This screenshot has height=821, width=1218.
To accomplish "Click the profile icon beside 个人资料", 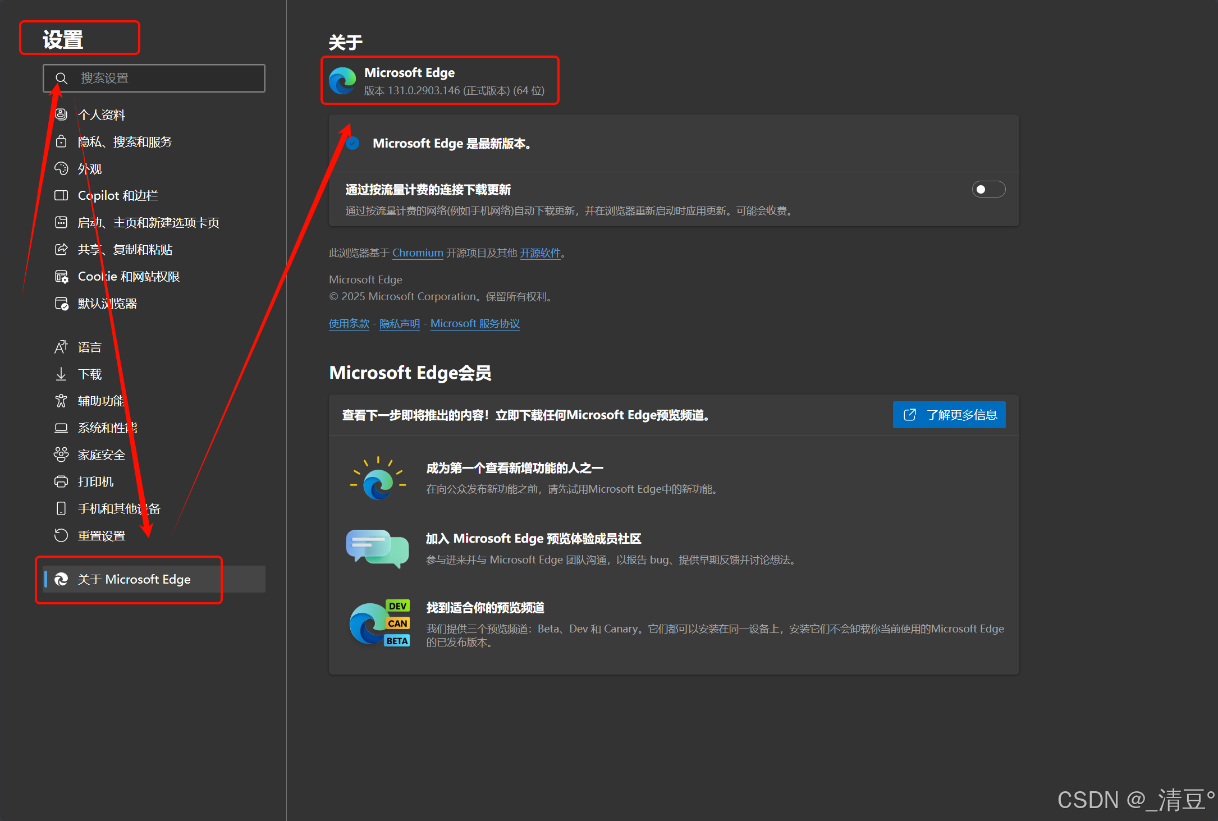I will (x=61, y=114).
